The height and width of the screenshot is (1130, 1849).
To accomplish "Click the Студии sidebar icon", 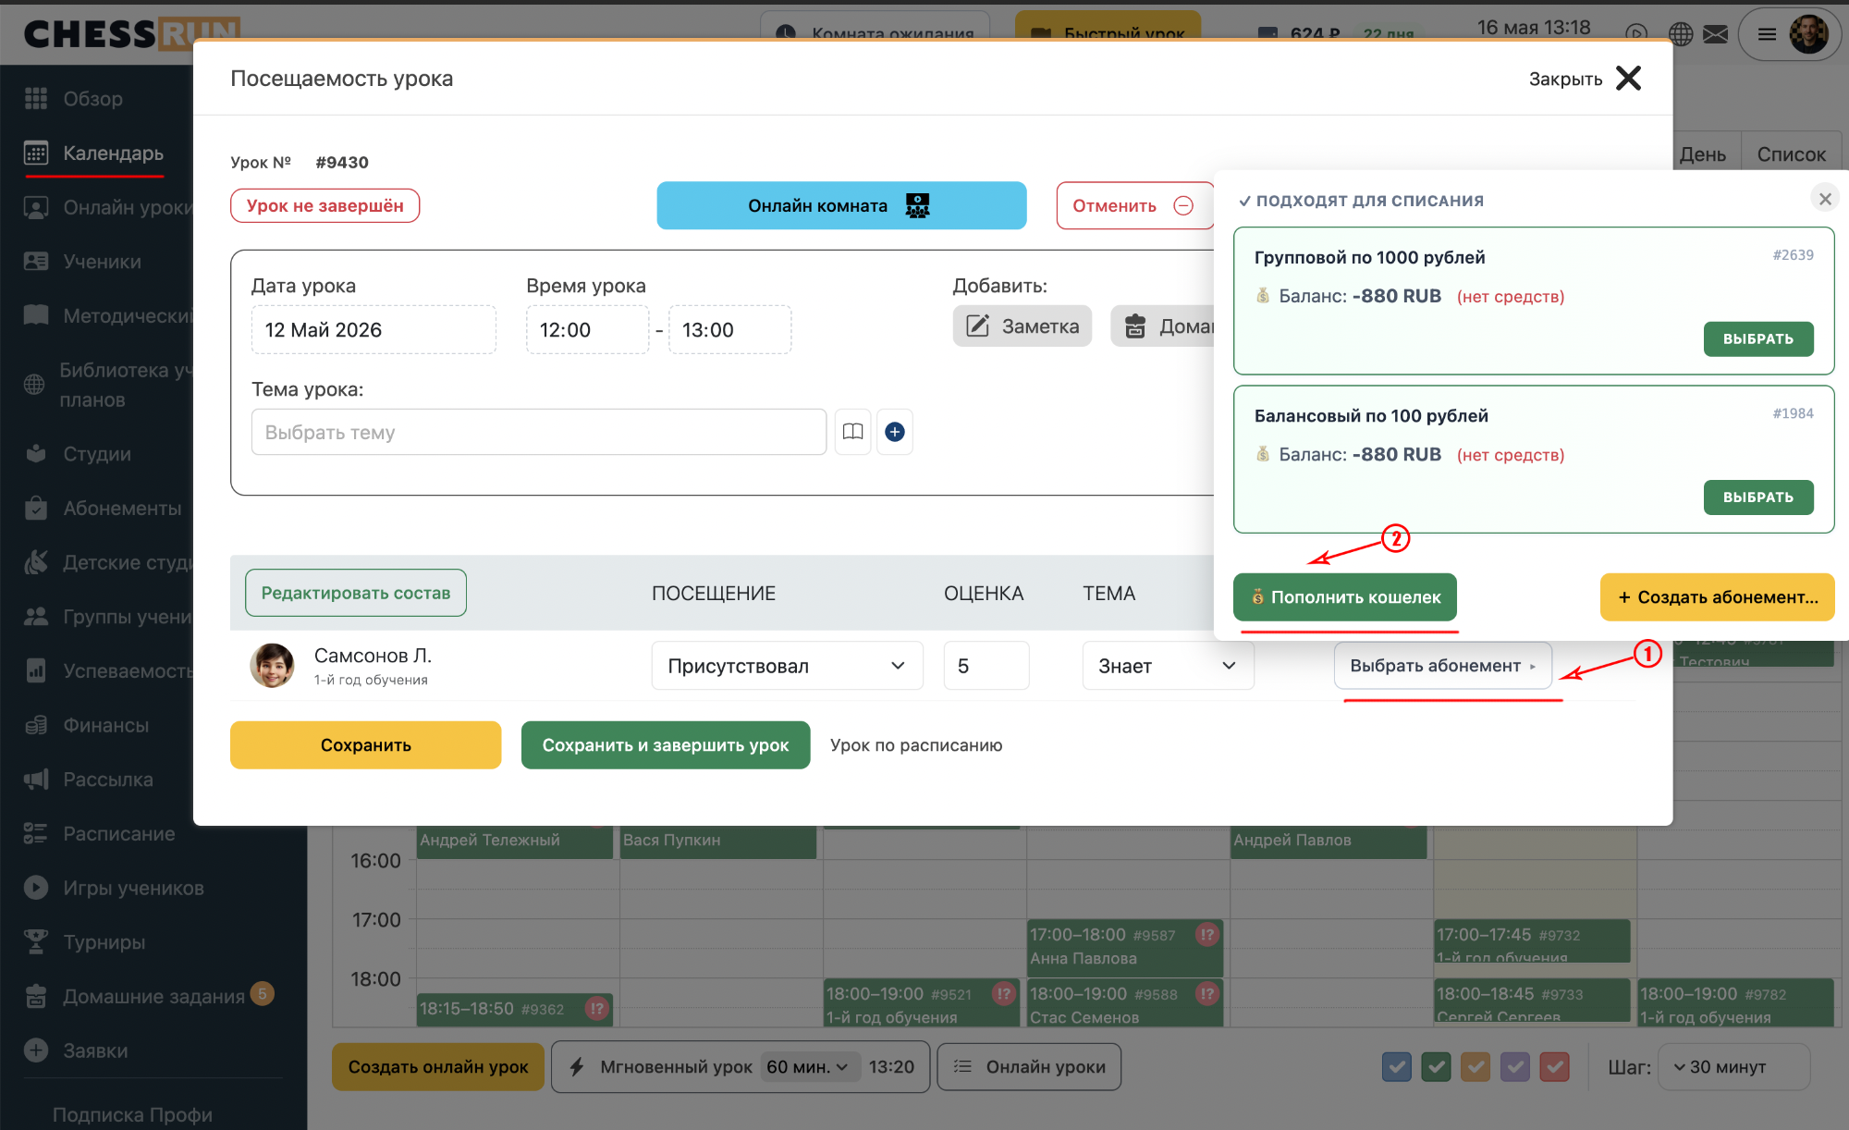I will tap(35, 454).
